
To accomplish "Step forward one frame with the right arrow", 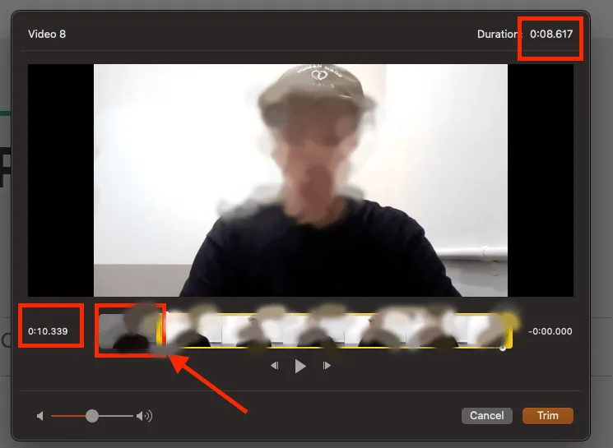I will tap(327, 366).
